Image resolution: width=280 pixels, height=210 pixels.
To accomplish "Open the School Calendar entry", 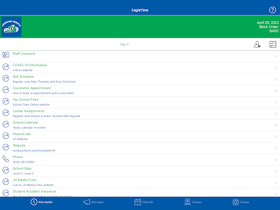I will (140, 125).
